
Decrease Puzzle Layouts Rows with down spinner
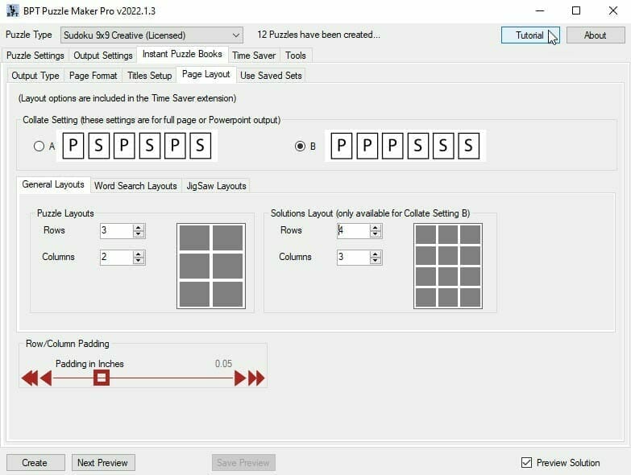(x=139, y=234)
